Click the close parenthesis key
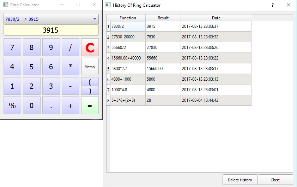 90,91
